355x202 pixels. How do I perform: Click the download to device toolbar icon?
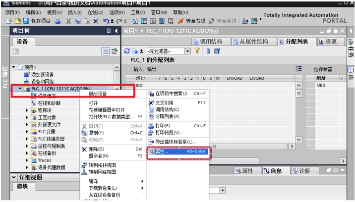pos(144,21)
